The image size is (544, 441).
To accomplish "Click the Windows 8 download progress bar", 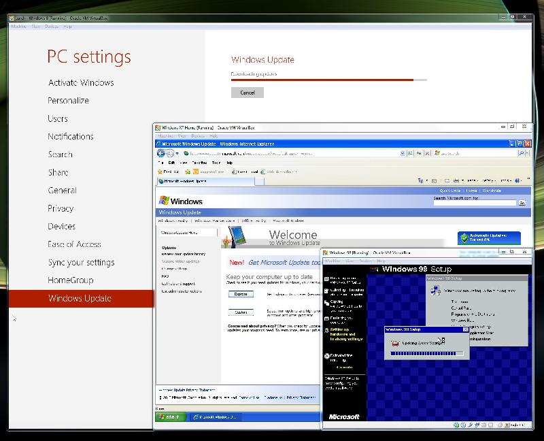I will click(x=329, y=80).
